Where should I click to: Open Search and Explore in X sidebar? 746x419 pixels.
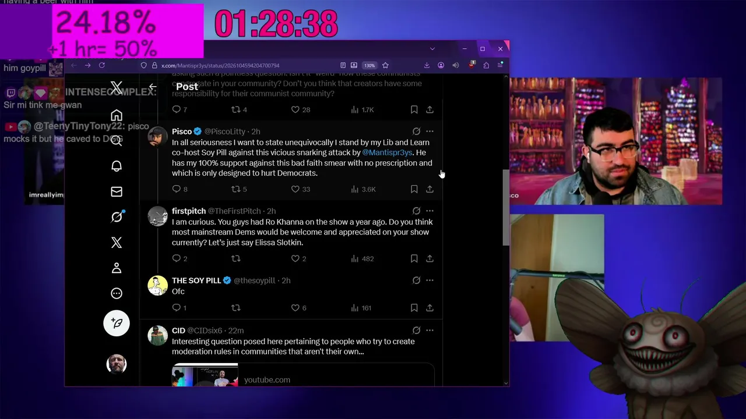117,140
